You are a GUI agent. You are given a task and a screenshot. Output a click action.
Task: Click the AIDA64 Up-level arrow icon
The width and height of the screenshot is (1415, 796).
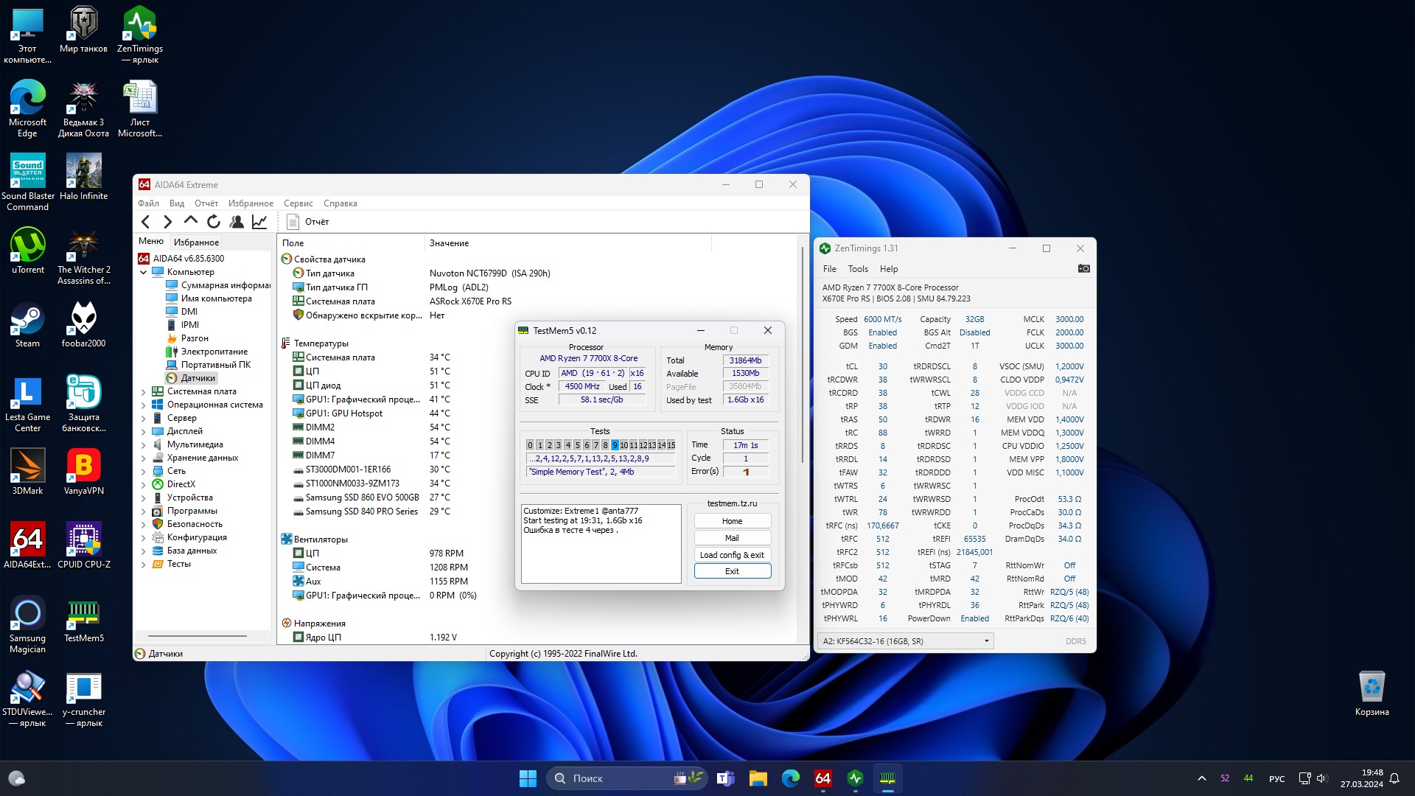(x=191, y=221)
